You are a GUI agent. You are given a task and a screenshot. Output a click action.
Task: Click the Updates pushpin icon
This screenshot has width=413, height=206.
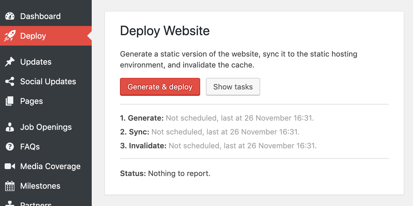(x=10, y=62)
